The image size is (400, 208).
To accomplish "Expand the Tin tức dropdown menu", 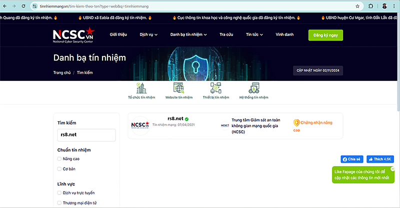I will pos(254,34).
